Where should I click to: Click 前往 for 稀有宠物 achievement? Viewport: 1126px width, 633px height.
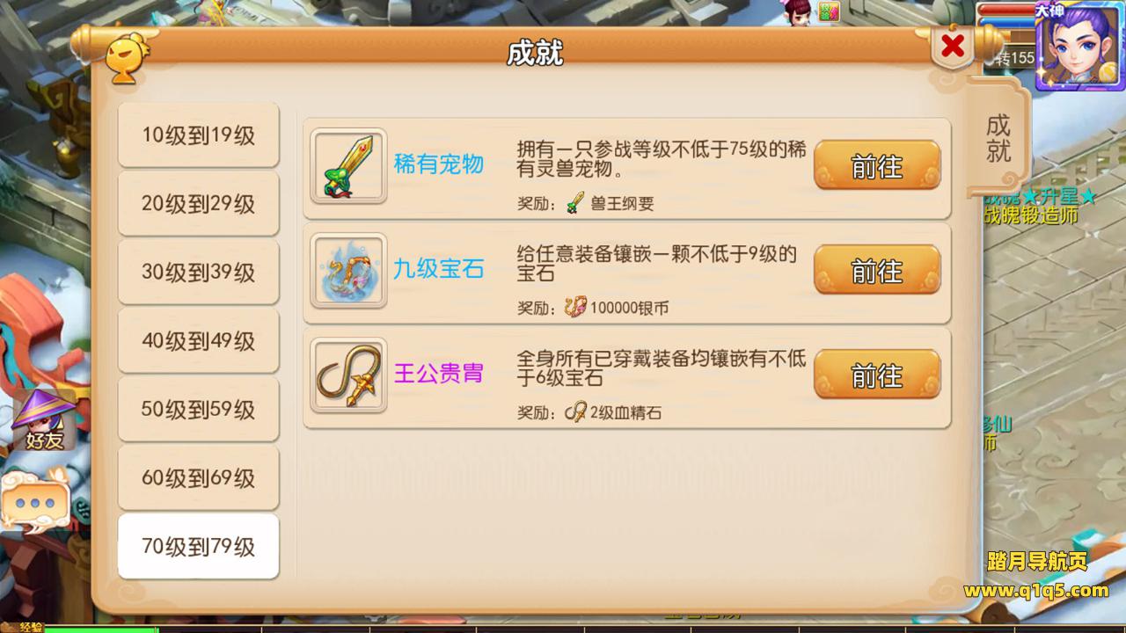tap(877, 165)
